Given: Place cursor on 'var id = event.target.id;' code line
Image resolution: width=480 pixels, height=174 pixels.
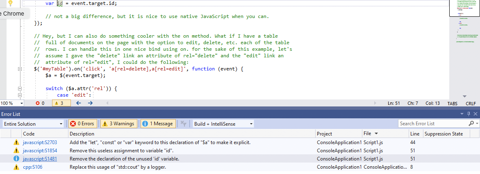Looking at the screenshot, I should (81, 3).
